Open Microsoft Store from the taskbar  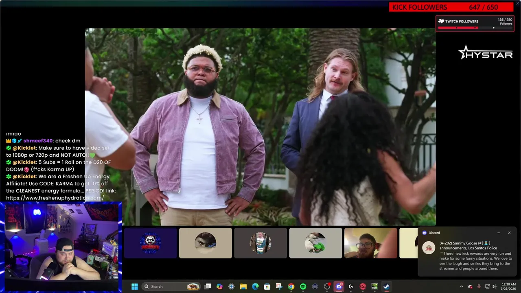click(267, 286)
